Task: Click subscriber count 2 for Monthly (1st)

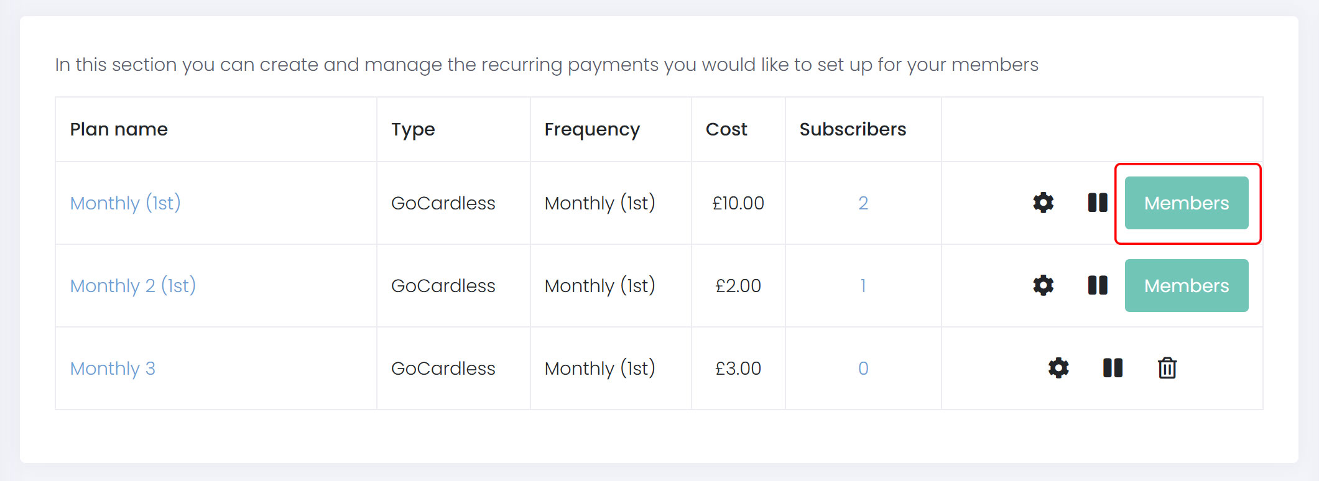Action: coord(863,203)
